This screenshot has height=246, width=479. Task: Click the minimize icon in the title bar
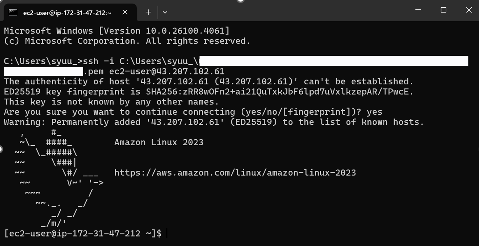point(418,10)
